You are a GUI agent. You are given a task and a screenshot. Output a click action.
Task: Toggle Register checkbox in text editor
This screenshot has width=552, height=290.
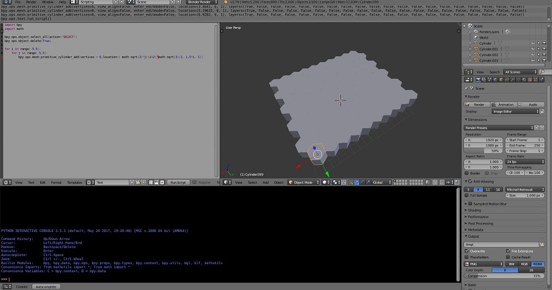(x=194, y=183)
